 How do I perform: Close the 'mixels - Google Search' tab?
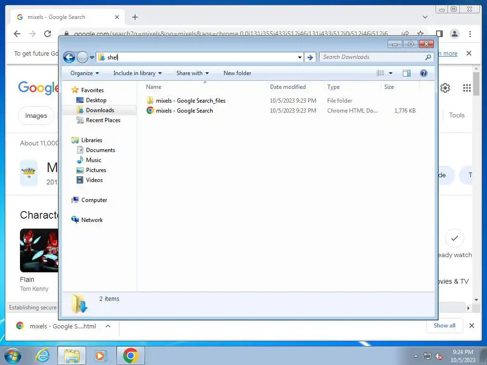117,17
